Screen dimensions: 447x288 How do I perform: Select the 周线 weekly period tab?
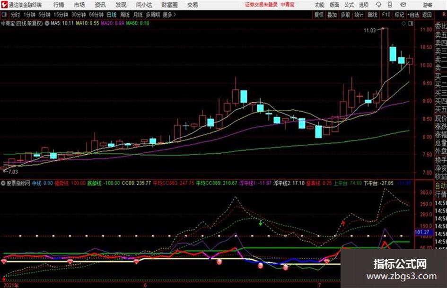pos(125,15)
